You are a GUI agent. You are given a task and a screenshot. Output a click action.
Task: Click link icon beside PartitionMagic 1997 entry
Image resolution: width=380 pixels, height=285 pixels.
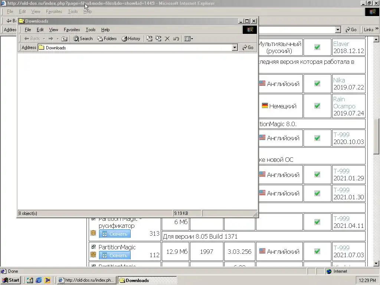93,247
